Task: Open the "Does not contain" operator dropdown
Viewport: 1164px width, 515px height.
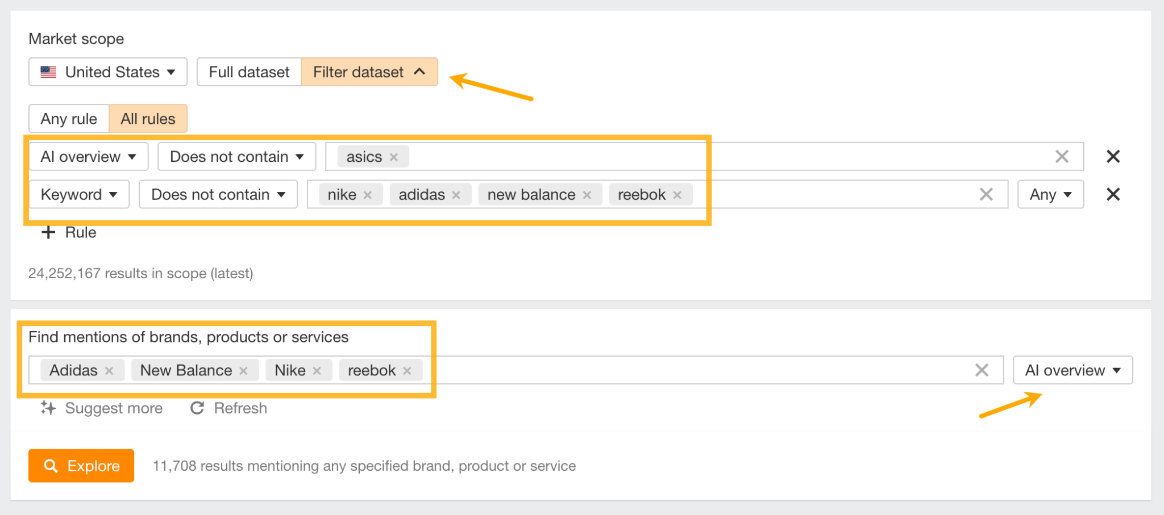Action: click(236, 157)
